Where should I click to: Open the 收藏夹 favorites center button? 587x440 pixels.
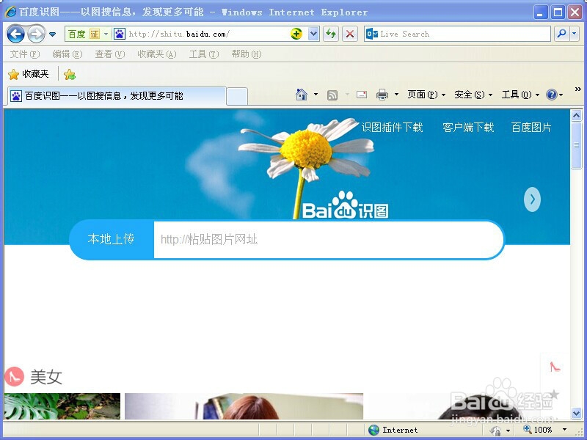(x=29, y=74)
